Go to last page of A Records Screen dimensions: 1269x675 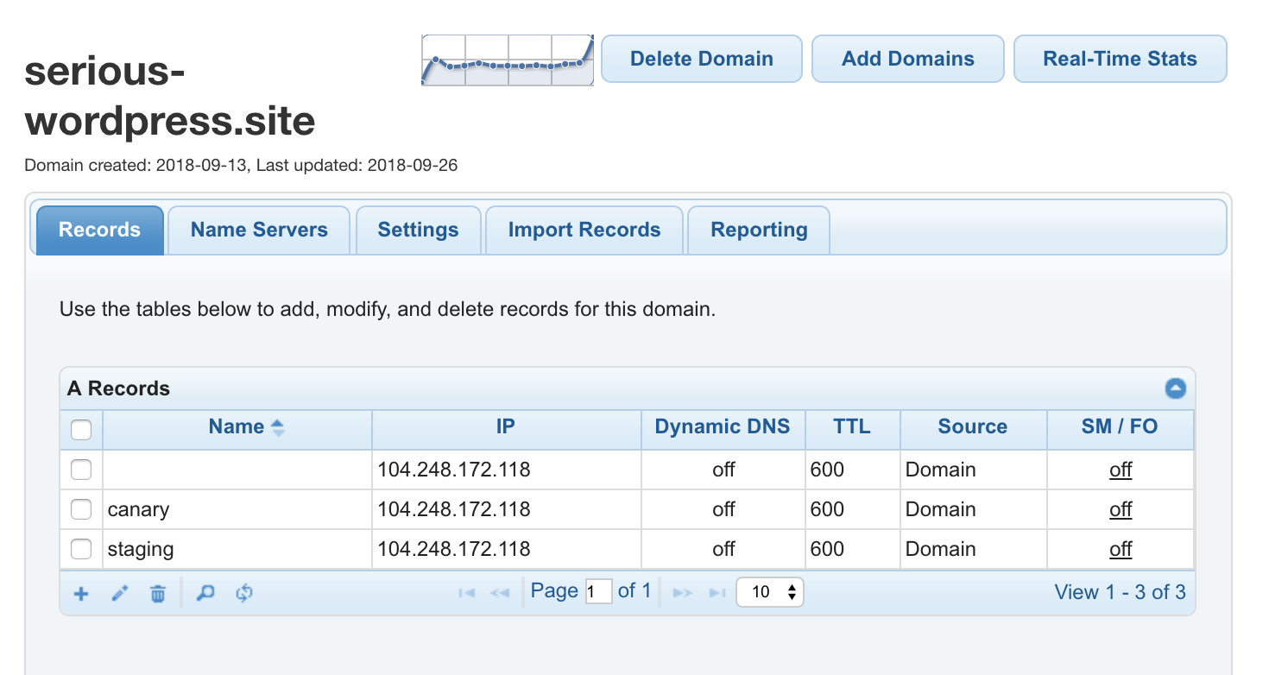[717, 593]
